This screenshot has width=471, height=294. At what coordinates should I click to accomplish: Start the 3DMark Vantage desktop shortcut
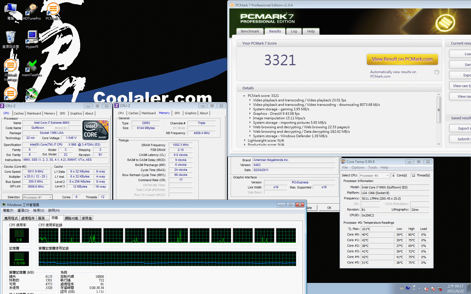tap(11, 70)
